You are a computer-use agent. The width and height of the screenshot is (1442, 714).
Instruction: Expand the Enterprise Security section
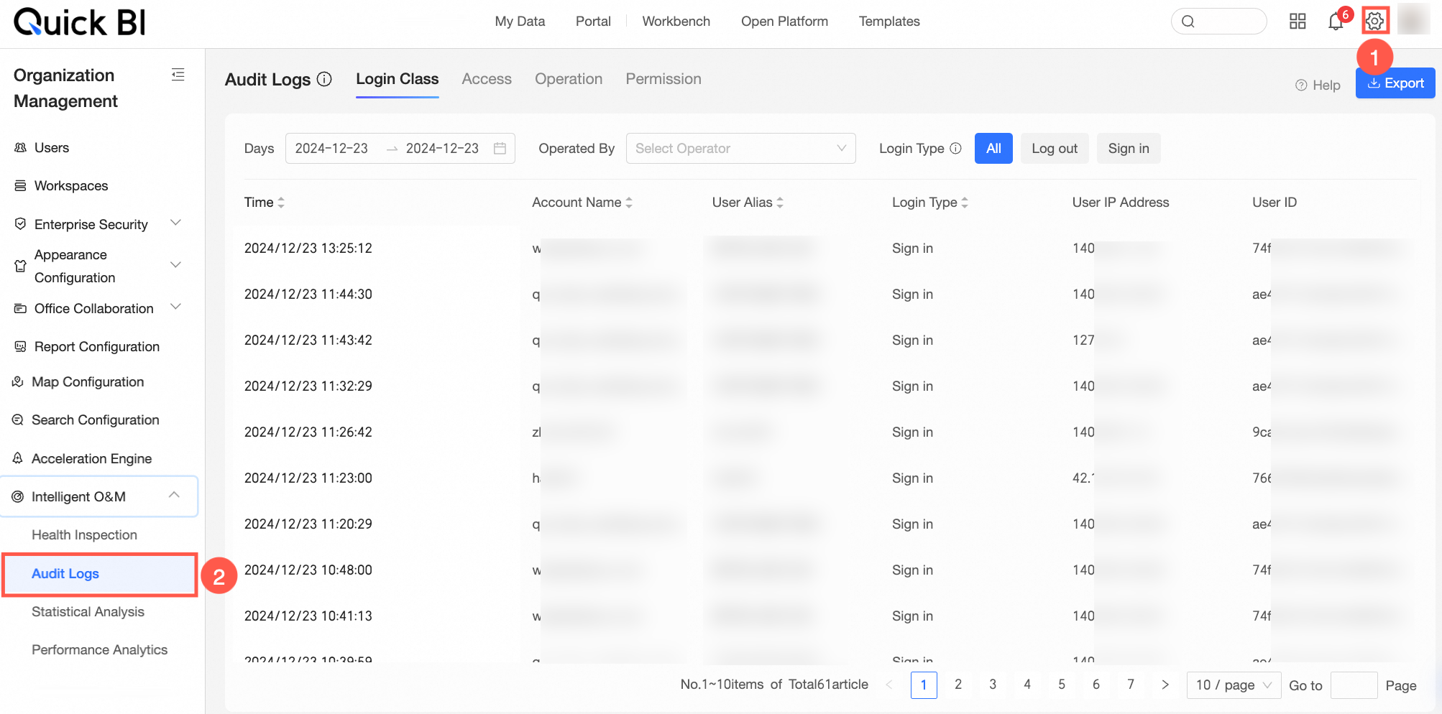(175, 223)
